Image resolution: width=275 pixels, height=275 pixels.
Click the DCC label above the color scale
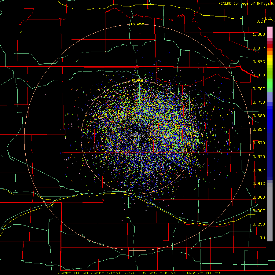click(268, 18)
